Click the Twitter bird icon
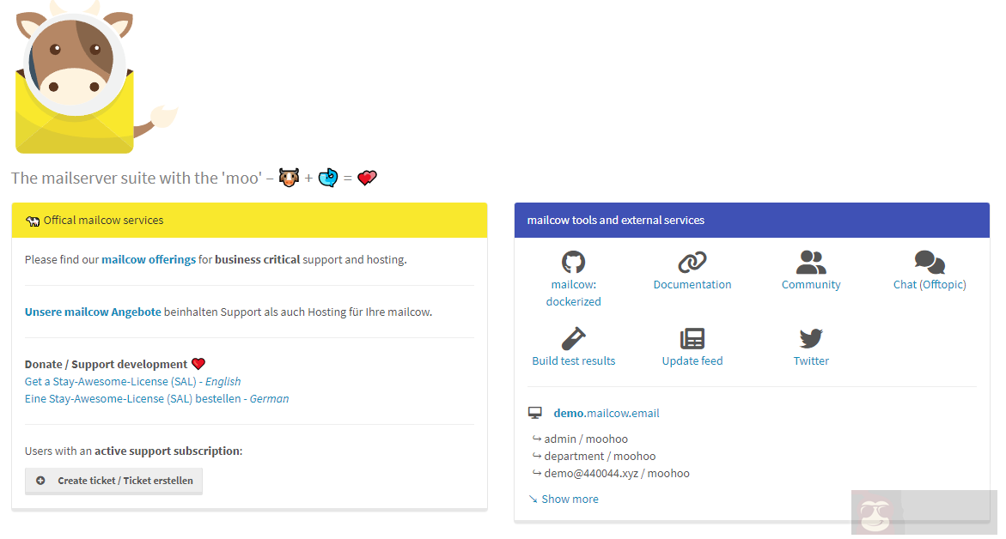Viewport: 1006px width, 539px height. coord(811,338)
